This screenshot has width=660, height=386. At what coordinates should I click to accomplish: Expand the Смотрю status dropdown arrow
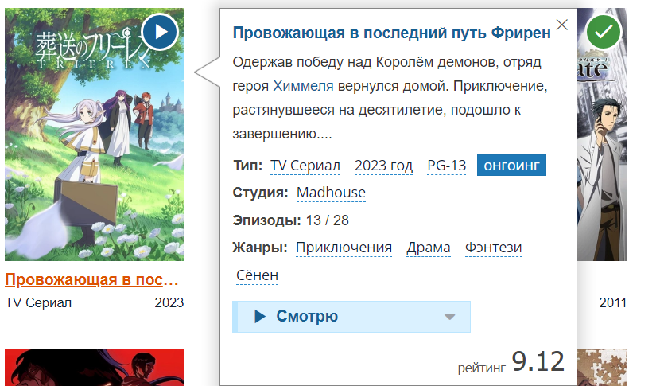pyautogui.click(x=450, y=317)
